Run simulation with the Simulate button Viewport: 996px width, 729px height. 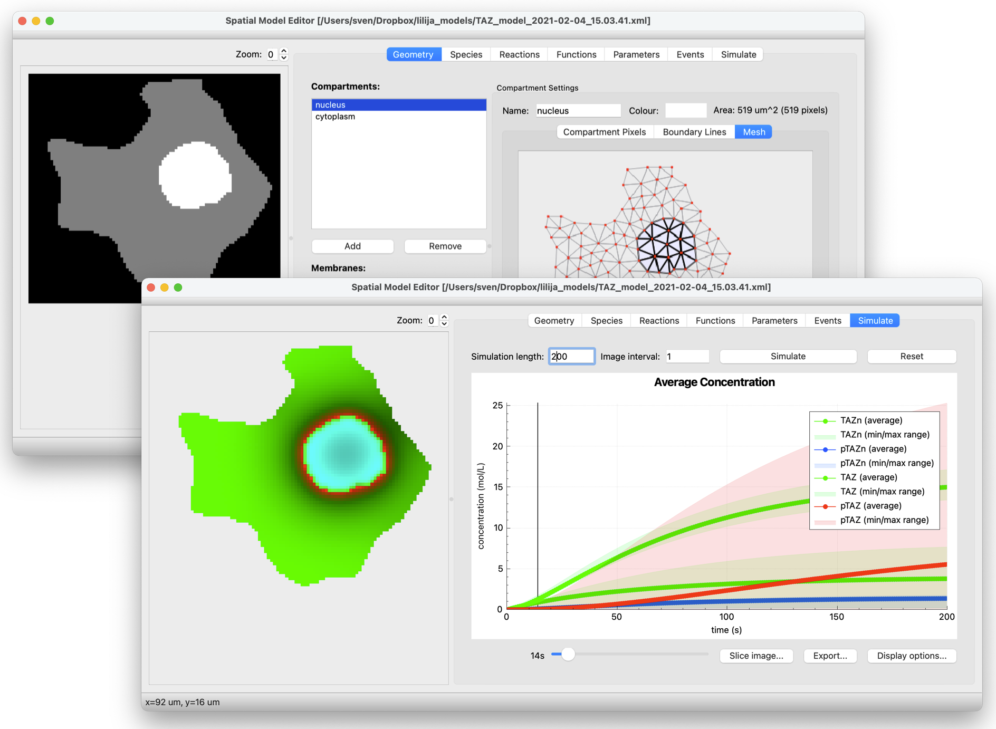[x=788, y=357]
